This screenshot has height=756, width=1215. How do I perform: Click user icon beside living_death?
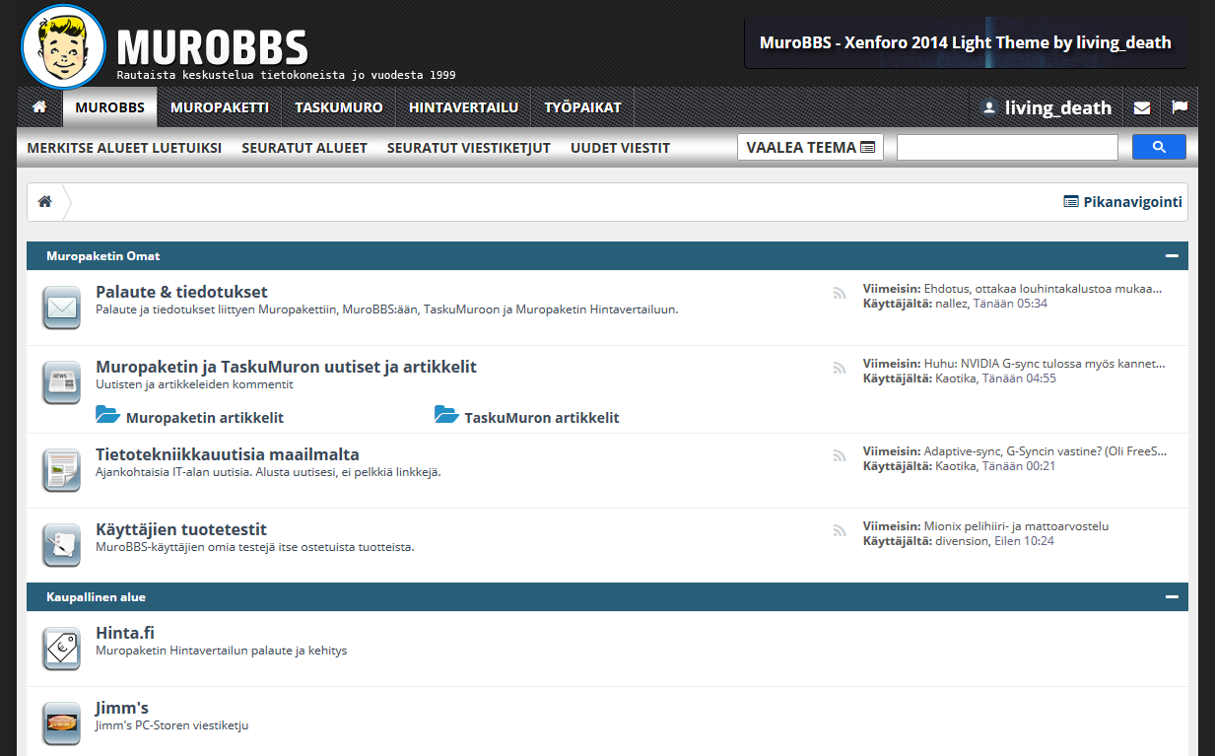pos(989,108)
